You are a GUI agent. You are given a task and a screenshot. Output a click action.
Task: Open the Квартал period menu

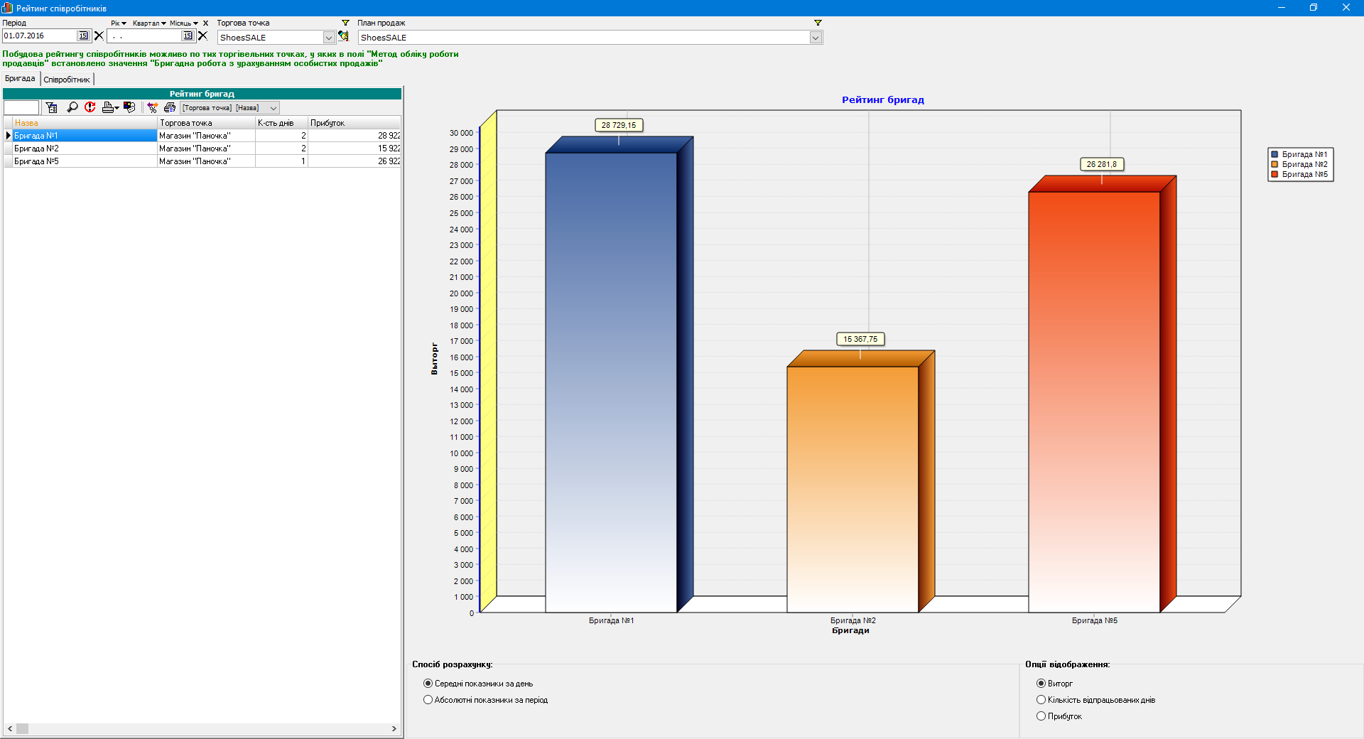point(148,23)
